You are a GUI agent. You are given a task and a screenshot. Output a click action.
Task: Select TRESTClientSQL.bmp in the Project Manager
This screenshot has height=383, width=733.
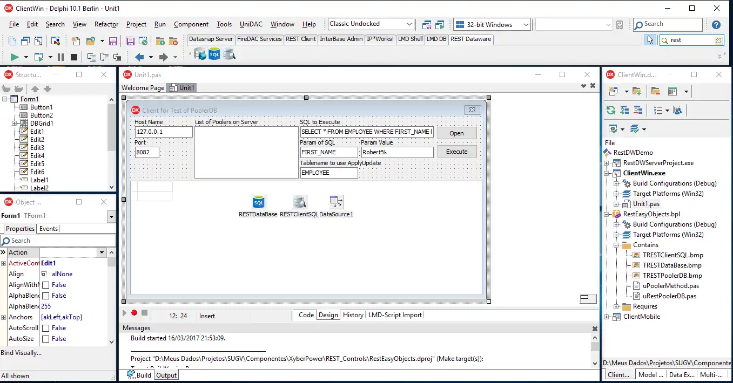click(x=673, y=255)
